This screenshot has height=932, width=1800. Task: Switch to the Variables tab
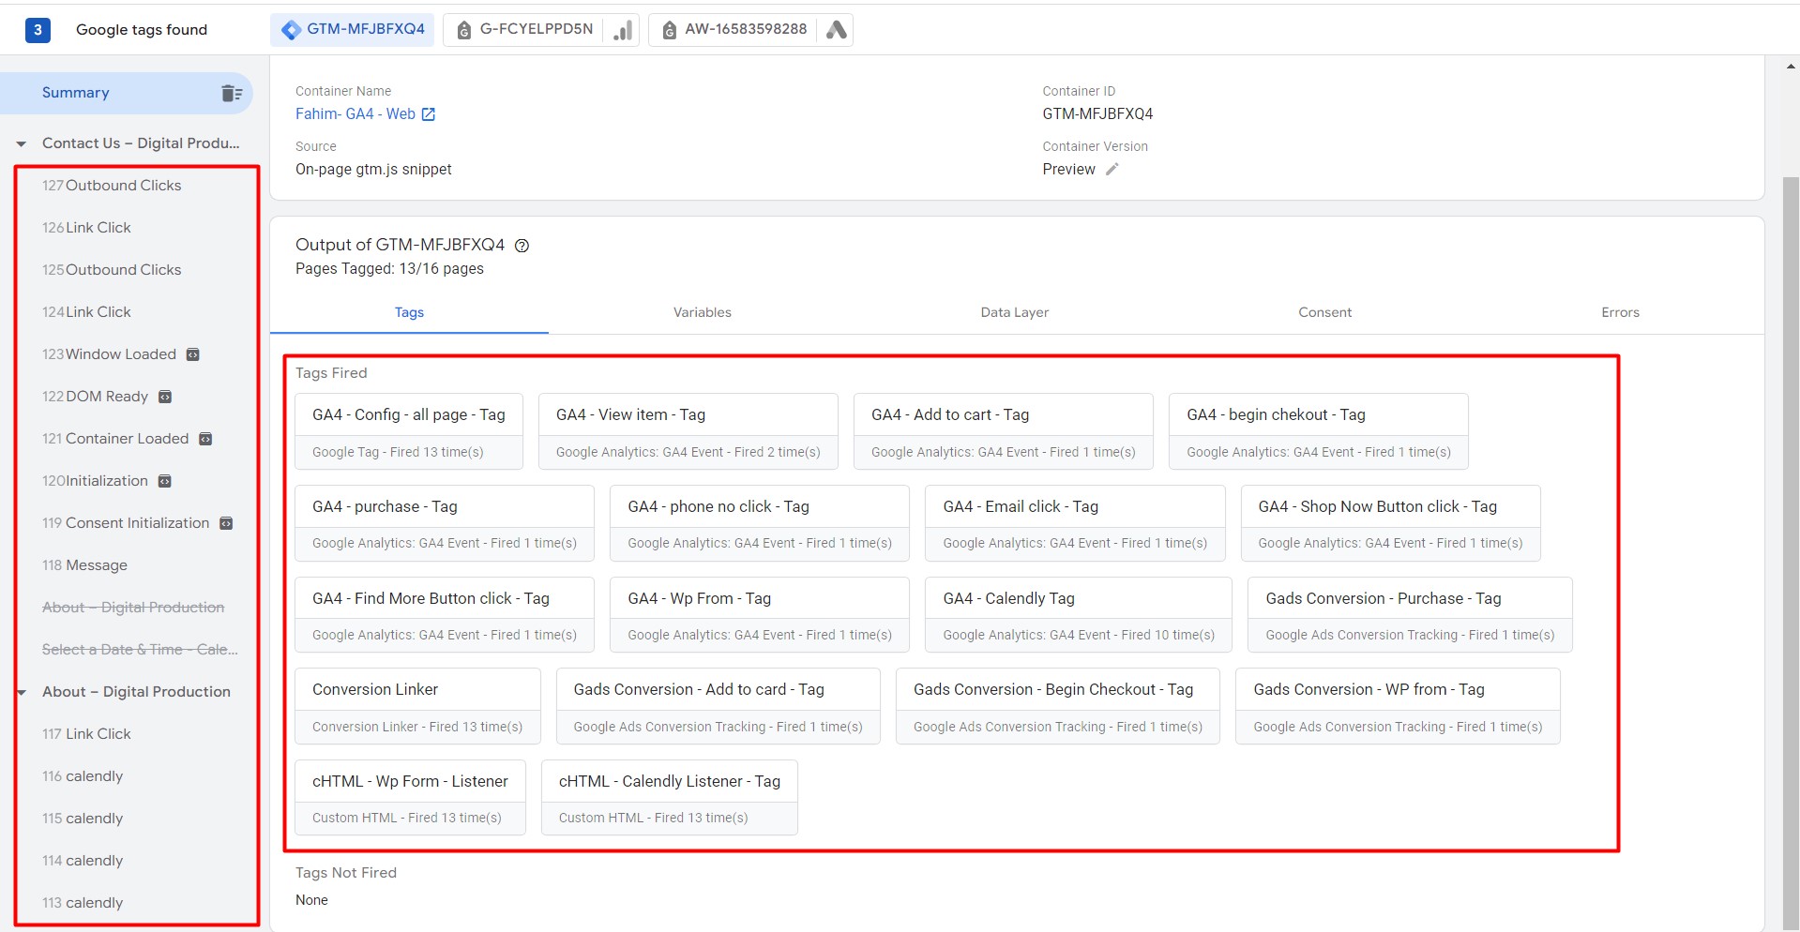tap(703, 313)
